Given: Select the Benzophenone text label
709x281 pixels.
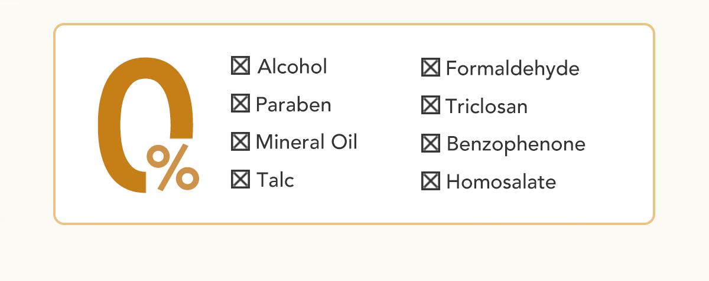Looking at the screenshot, I should (x=516, y=144).
